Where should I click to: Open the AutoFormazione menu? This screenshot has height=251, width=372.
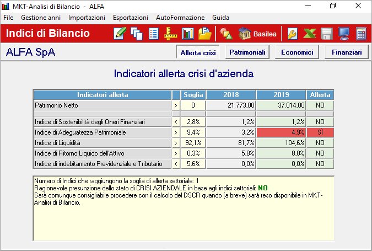click(x=180, y=18)
